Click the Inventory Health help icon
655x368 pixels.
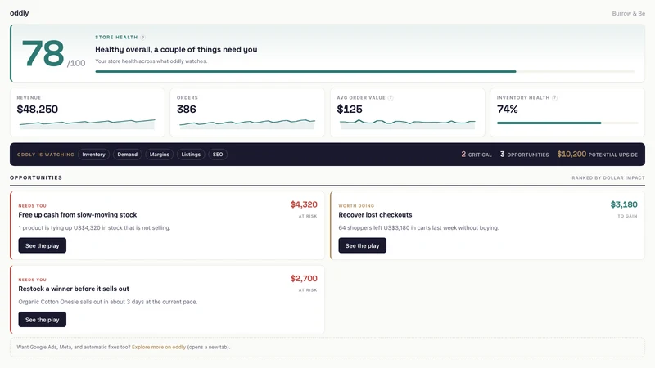tap(555, 98)
